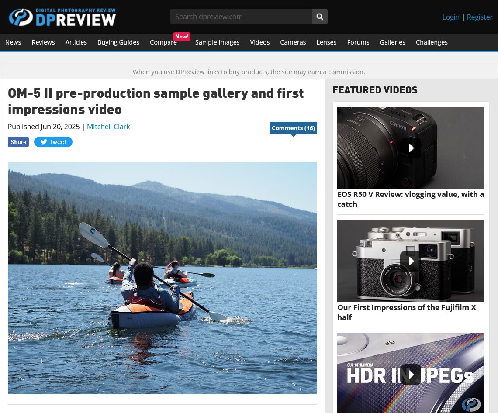Open the kayakers sample photo
Viewport: 498px width, 413px height.
[x=163, y=278]
